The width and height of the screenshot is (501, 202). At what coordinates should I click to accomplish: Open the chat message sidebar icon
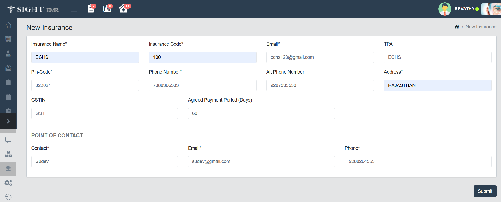8,140
